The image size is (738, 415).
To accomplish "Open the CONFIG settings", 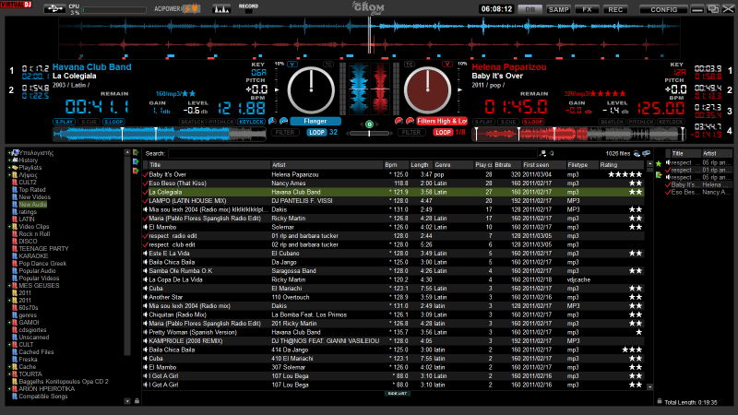I will pyautogui.click(x=663, y=9).
